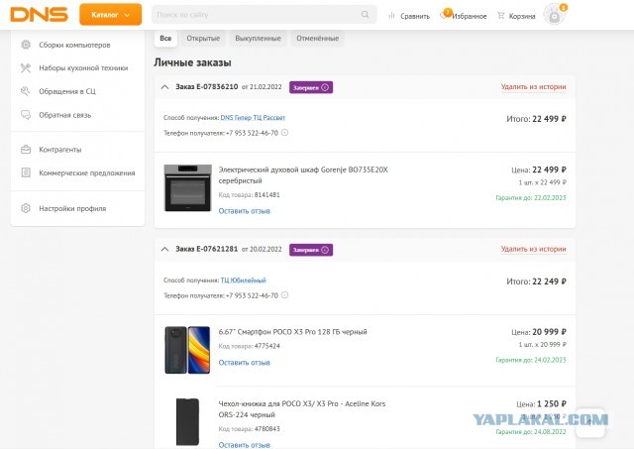The width and height of the screenshot is (634, 449).
Task: Delete order Е-07836210 from history
Action: (533, 87)
